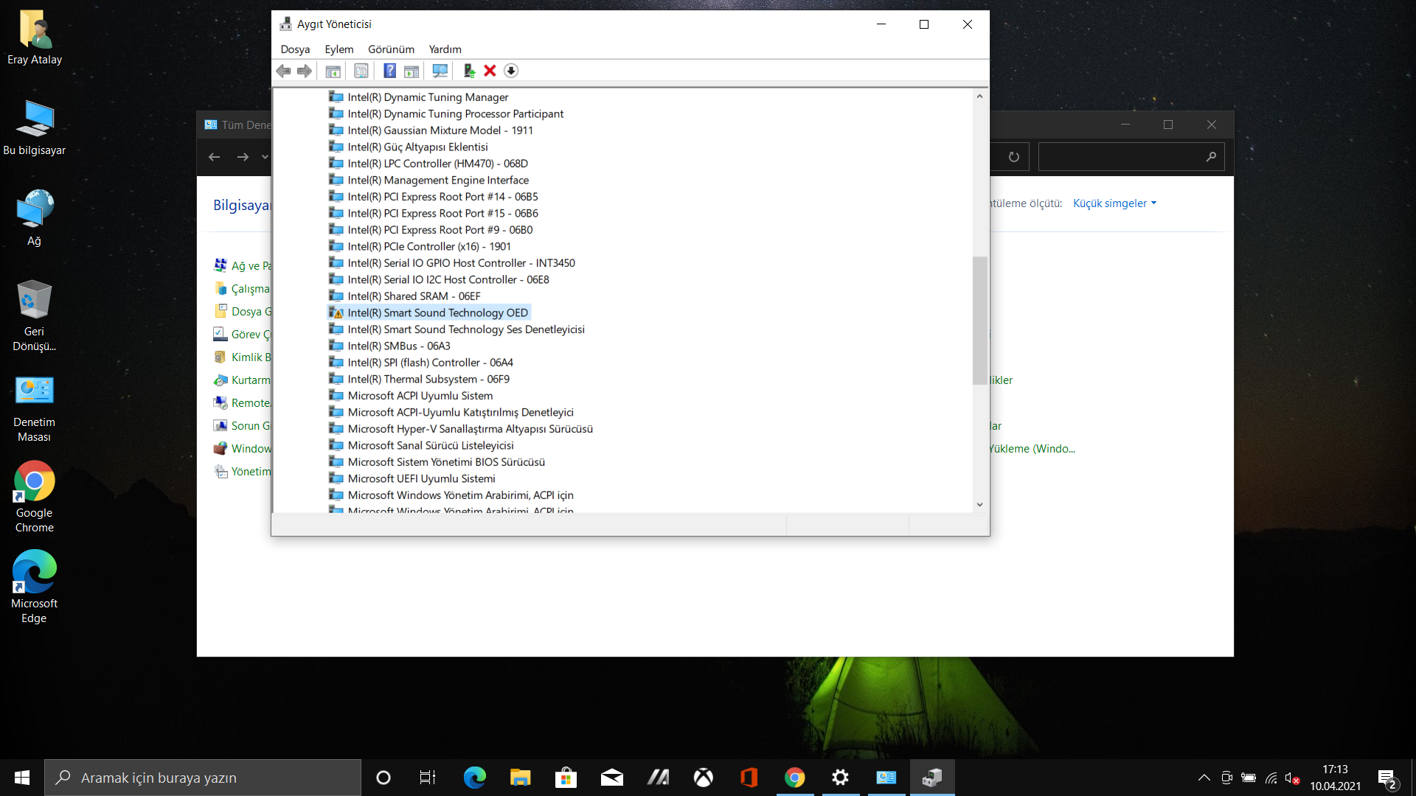
Task: Click Scan for hardware changes icon
Action: (440, 71)
